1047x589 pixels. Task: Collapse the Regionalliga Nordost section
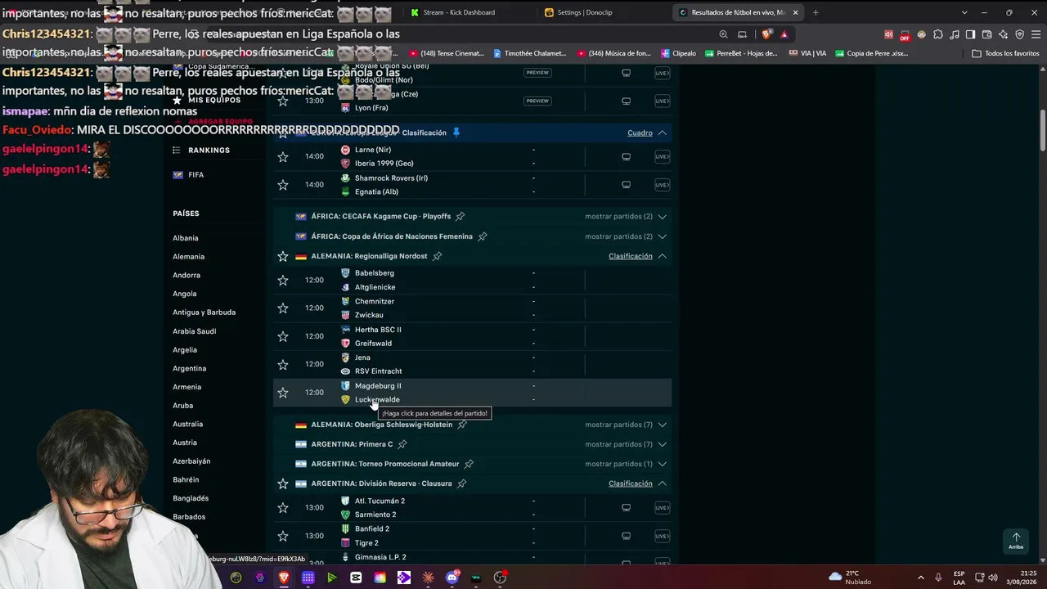tap(663, 256)
